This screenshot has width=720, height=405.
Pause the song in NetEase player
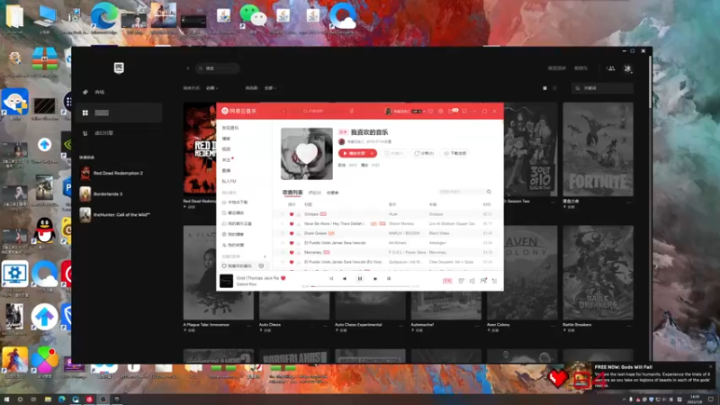[360, 279]
